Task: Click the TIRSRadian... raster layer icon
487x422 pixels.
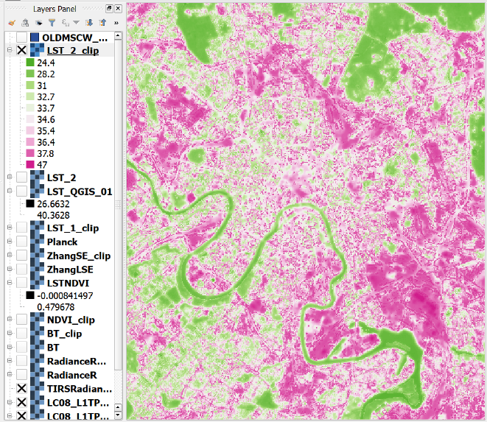Action: pyautogui.click(x=37, y=388)
